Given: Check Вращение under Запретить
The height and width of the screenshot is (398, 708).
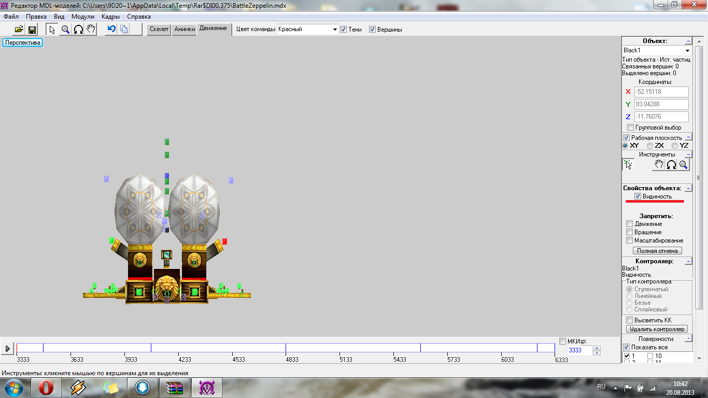Looking at the screenshot, I should (x=630, y=232).
